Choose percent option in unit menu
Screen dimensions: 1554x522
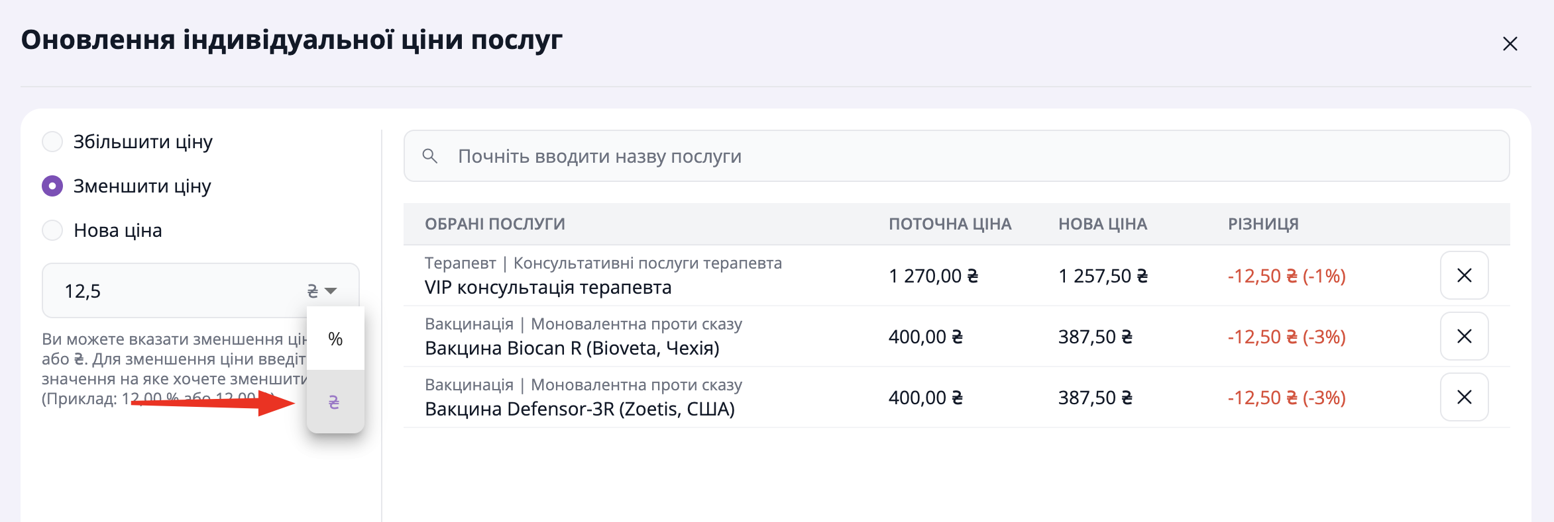pos(335,339)
